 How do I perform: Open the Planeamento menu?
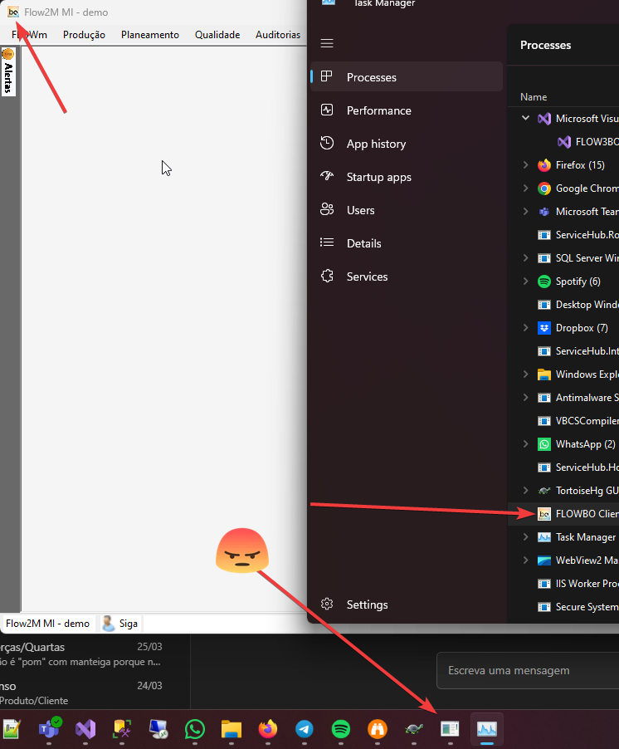[x=150, y=35]
